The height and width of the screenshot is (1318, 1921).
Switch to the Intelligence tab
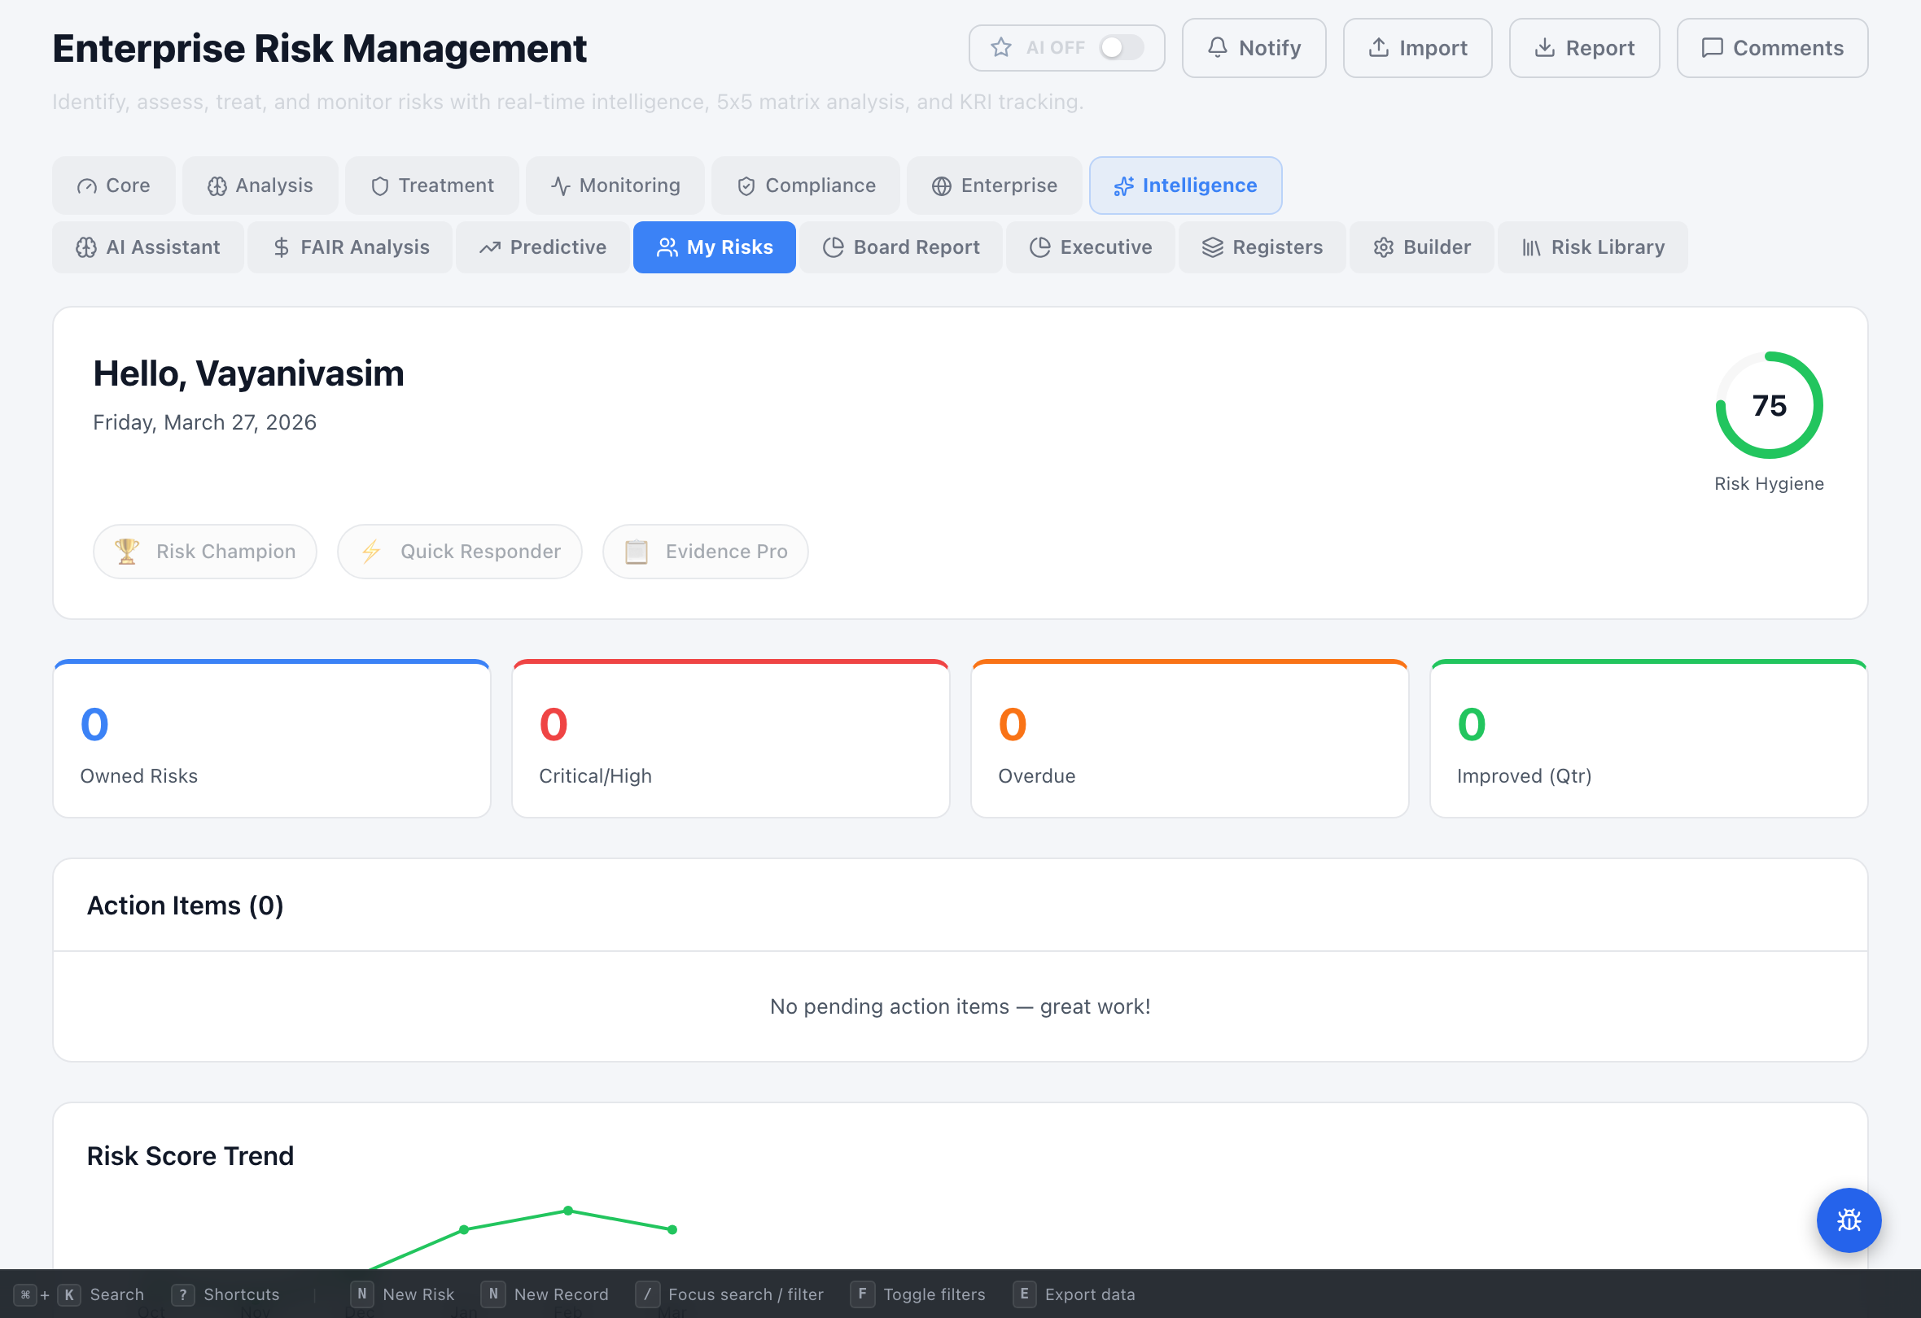pos(1185,185)
